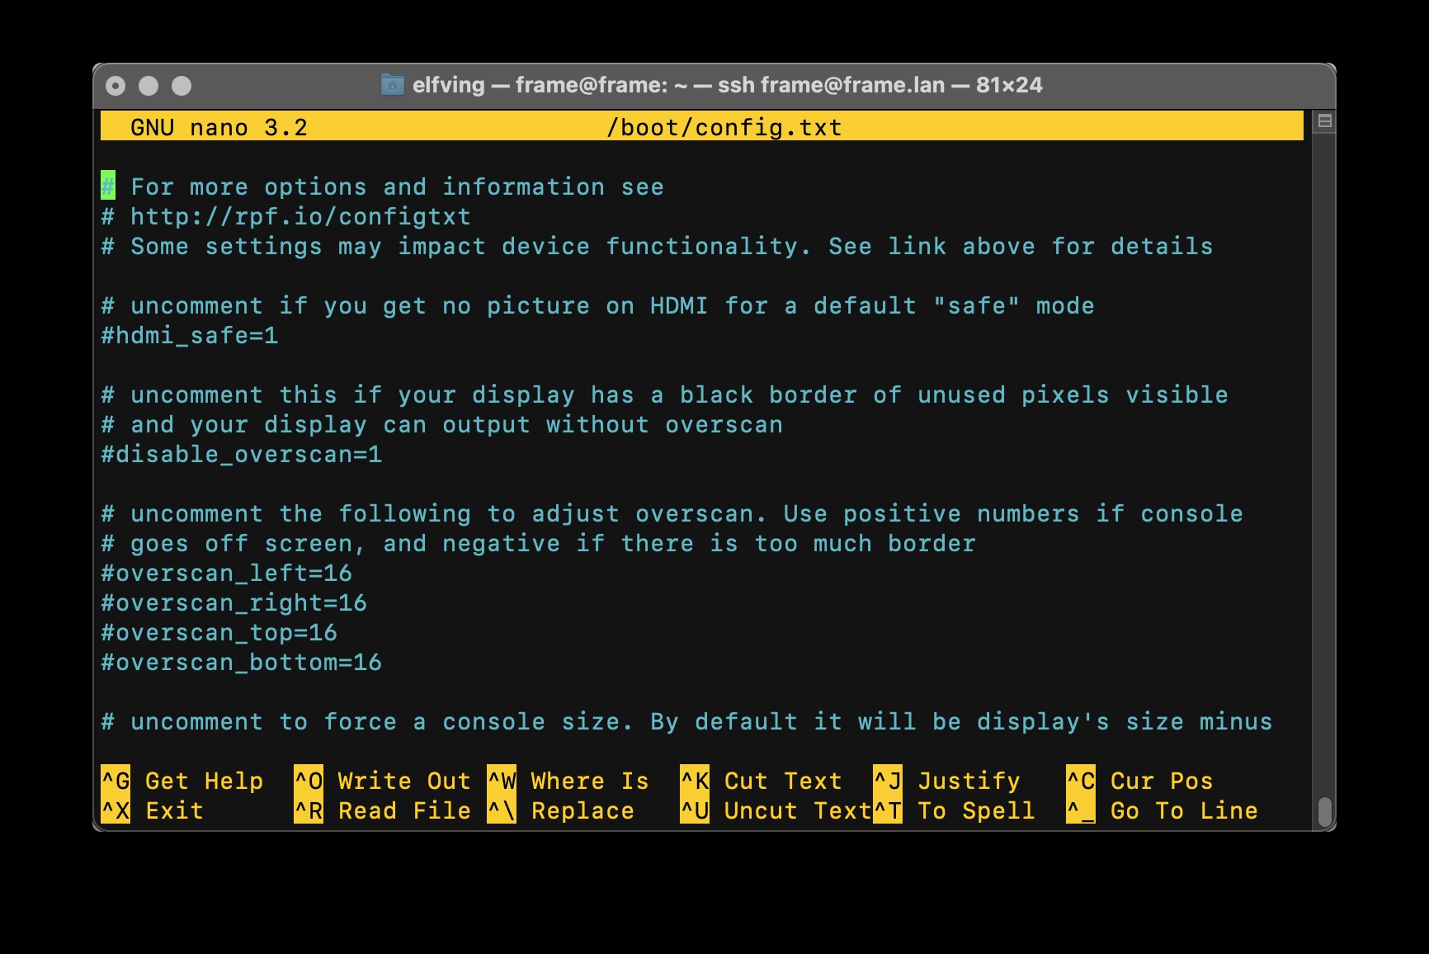Click the ^G Get Help shortcut
Viewport: 1429px width, 954px height.
coord(182,781)
